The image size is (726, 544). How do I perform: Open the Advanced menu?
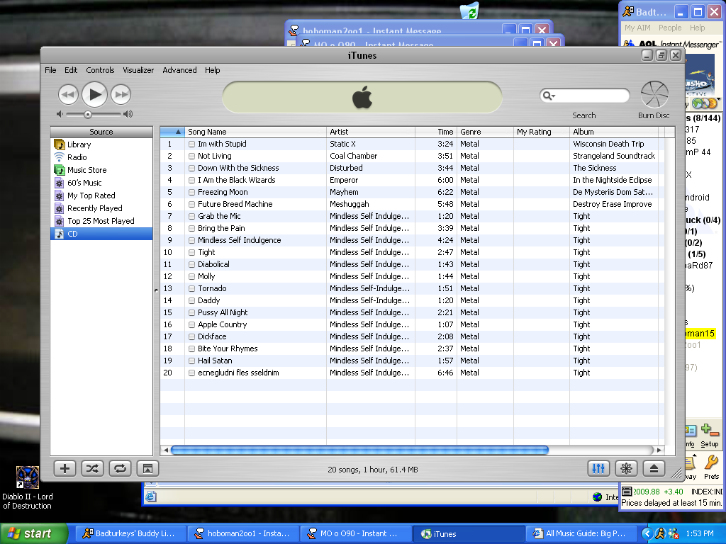tap(179, 70)
